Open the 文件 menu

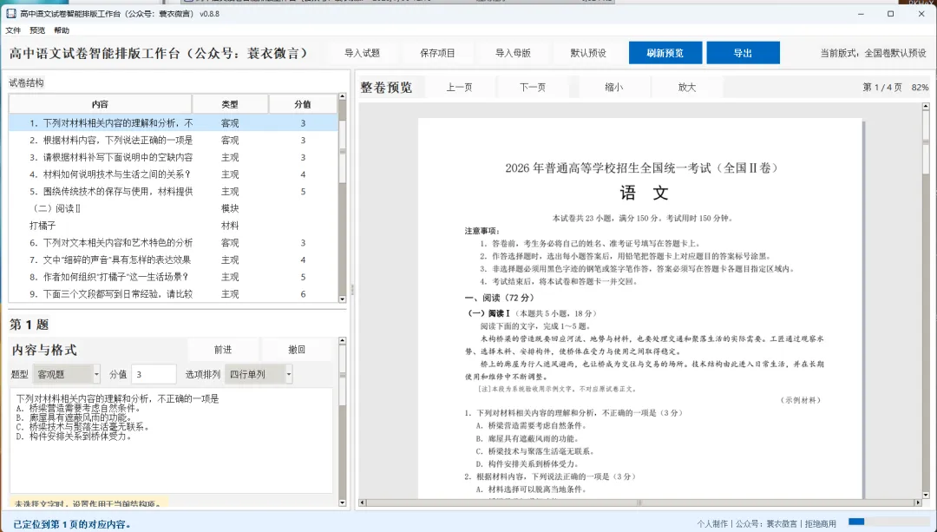13,30
